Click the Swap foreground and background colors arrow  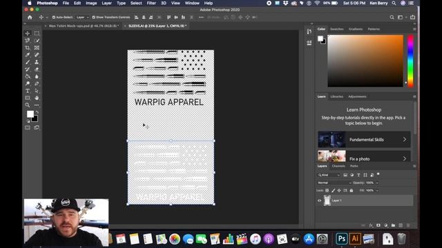coord(37,112)
